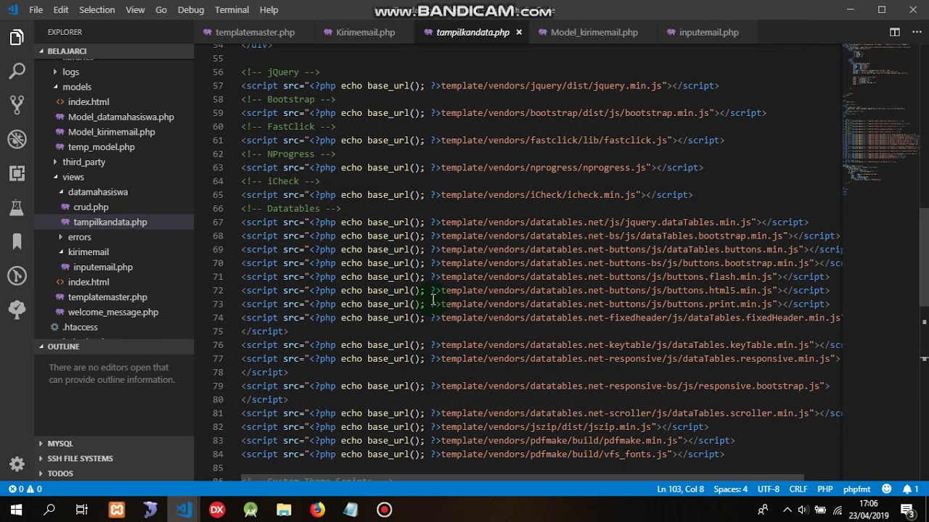This screenshot has height=522, width=929.
Task: Open the tree icon view in the activity bar
Action: 17,310
